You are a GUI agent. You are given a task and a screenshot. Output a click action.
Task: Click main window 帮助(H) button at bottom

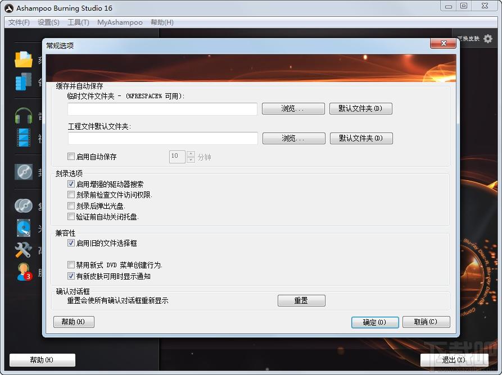[42, 360]
